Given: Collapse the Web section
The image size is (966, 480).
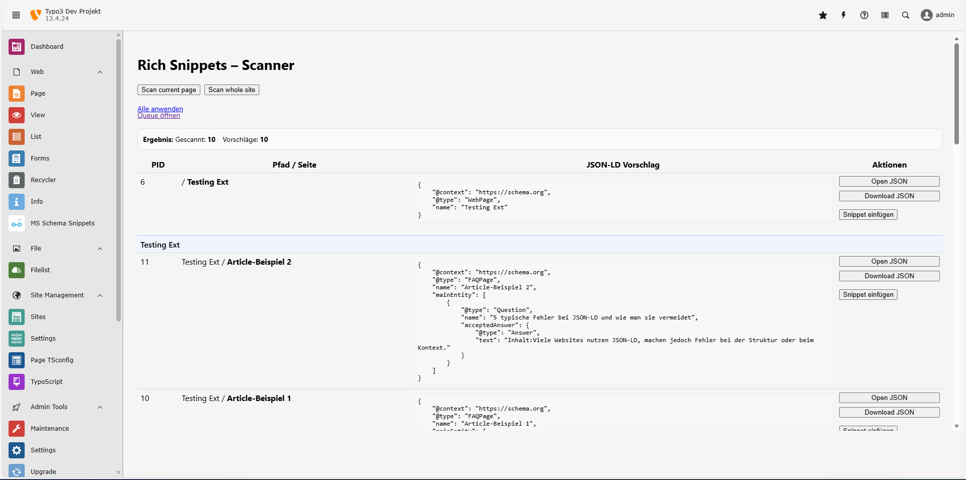Looking at the screenshot, I should click(100, 72).
